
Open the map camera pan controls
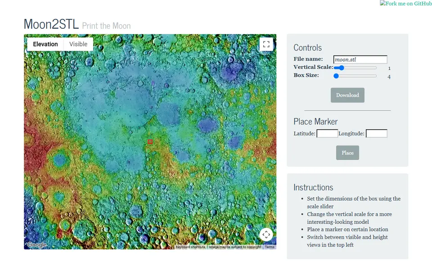pos(266,234)
